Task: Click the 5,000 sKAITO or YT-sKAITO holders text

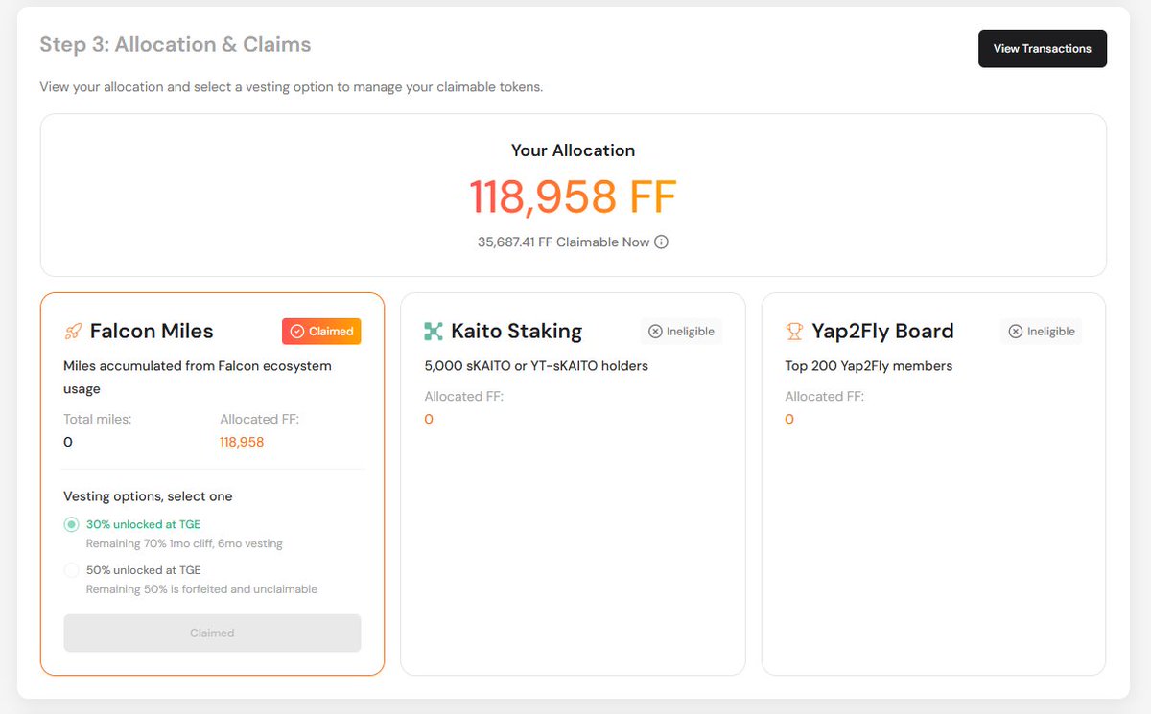Action: [x=537, y=366]
